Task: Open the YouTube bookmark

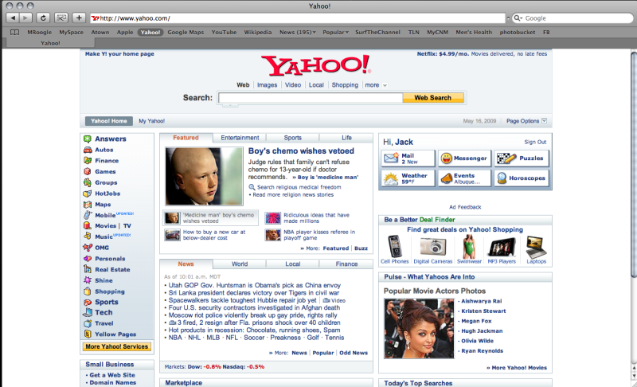Action: 224,32
